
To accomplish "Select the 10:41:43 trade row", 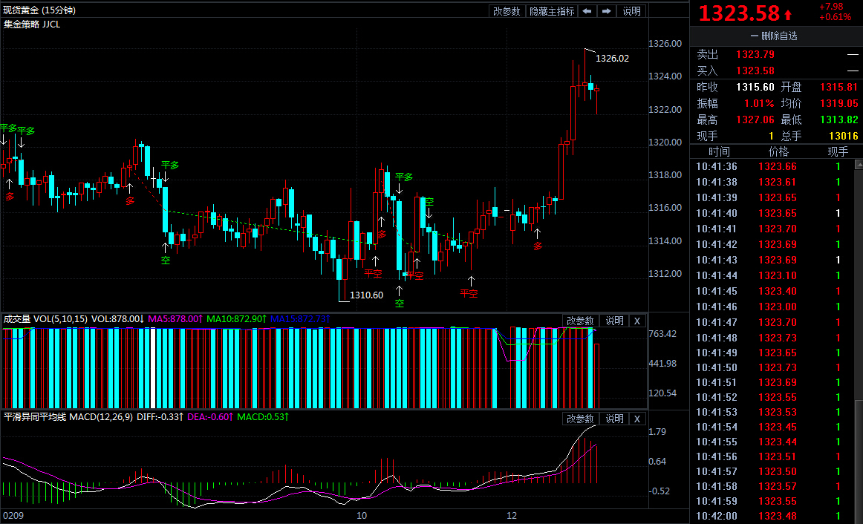I will [x=772, y=260].
